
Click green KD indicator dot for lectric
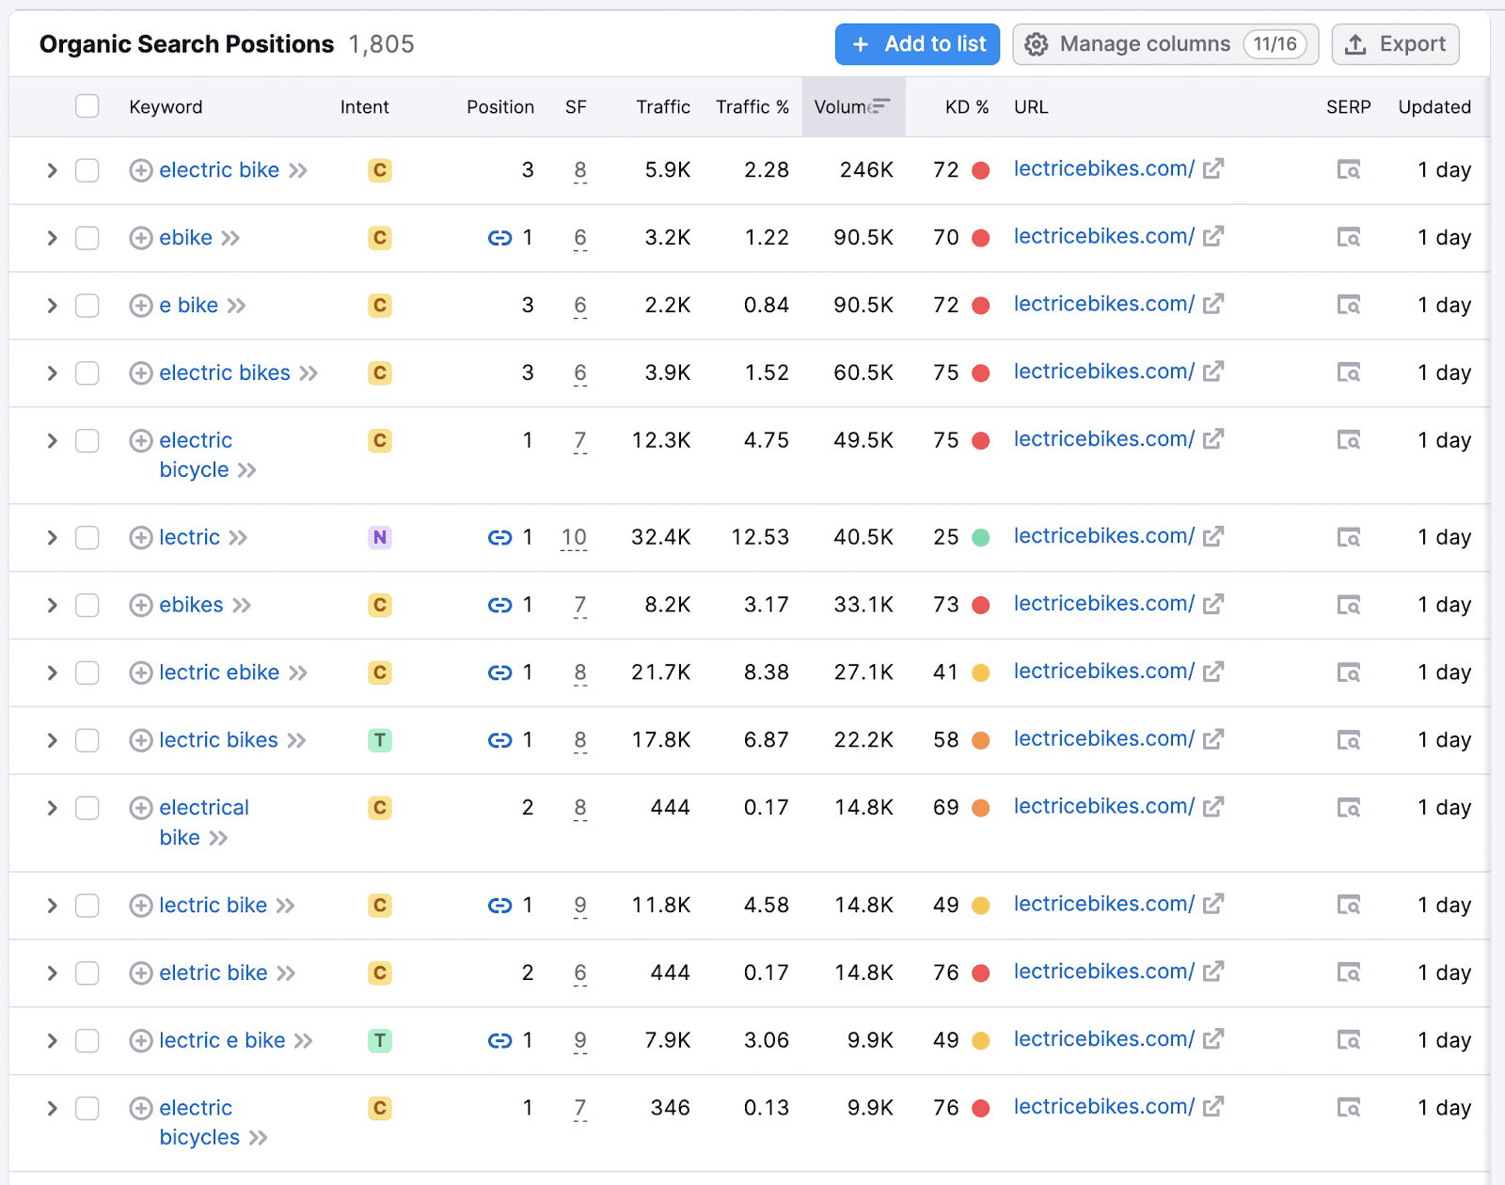click(x=980, y=538)
